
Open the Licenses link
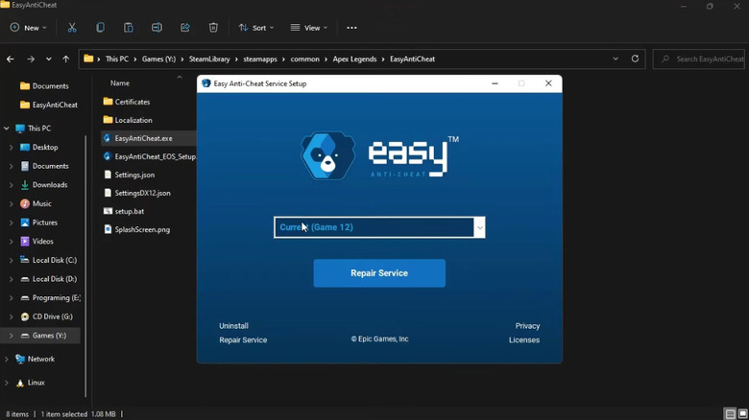coord(524,339)
